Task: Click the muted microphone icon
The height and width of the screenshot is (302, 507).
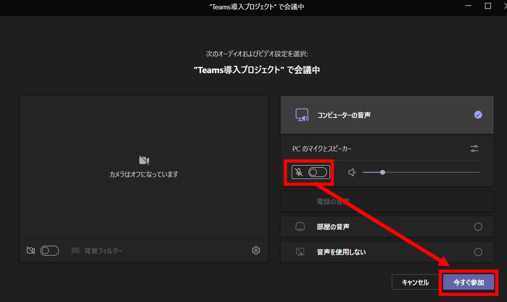Action: tap(299, 172)
